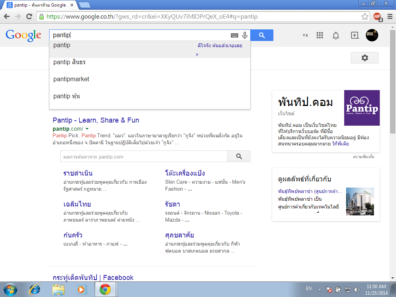Open the volume speaker tray icon

click(x=357, y=289)
